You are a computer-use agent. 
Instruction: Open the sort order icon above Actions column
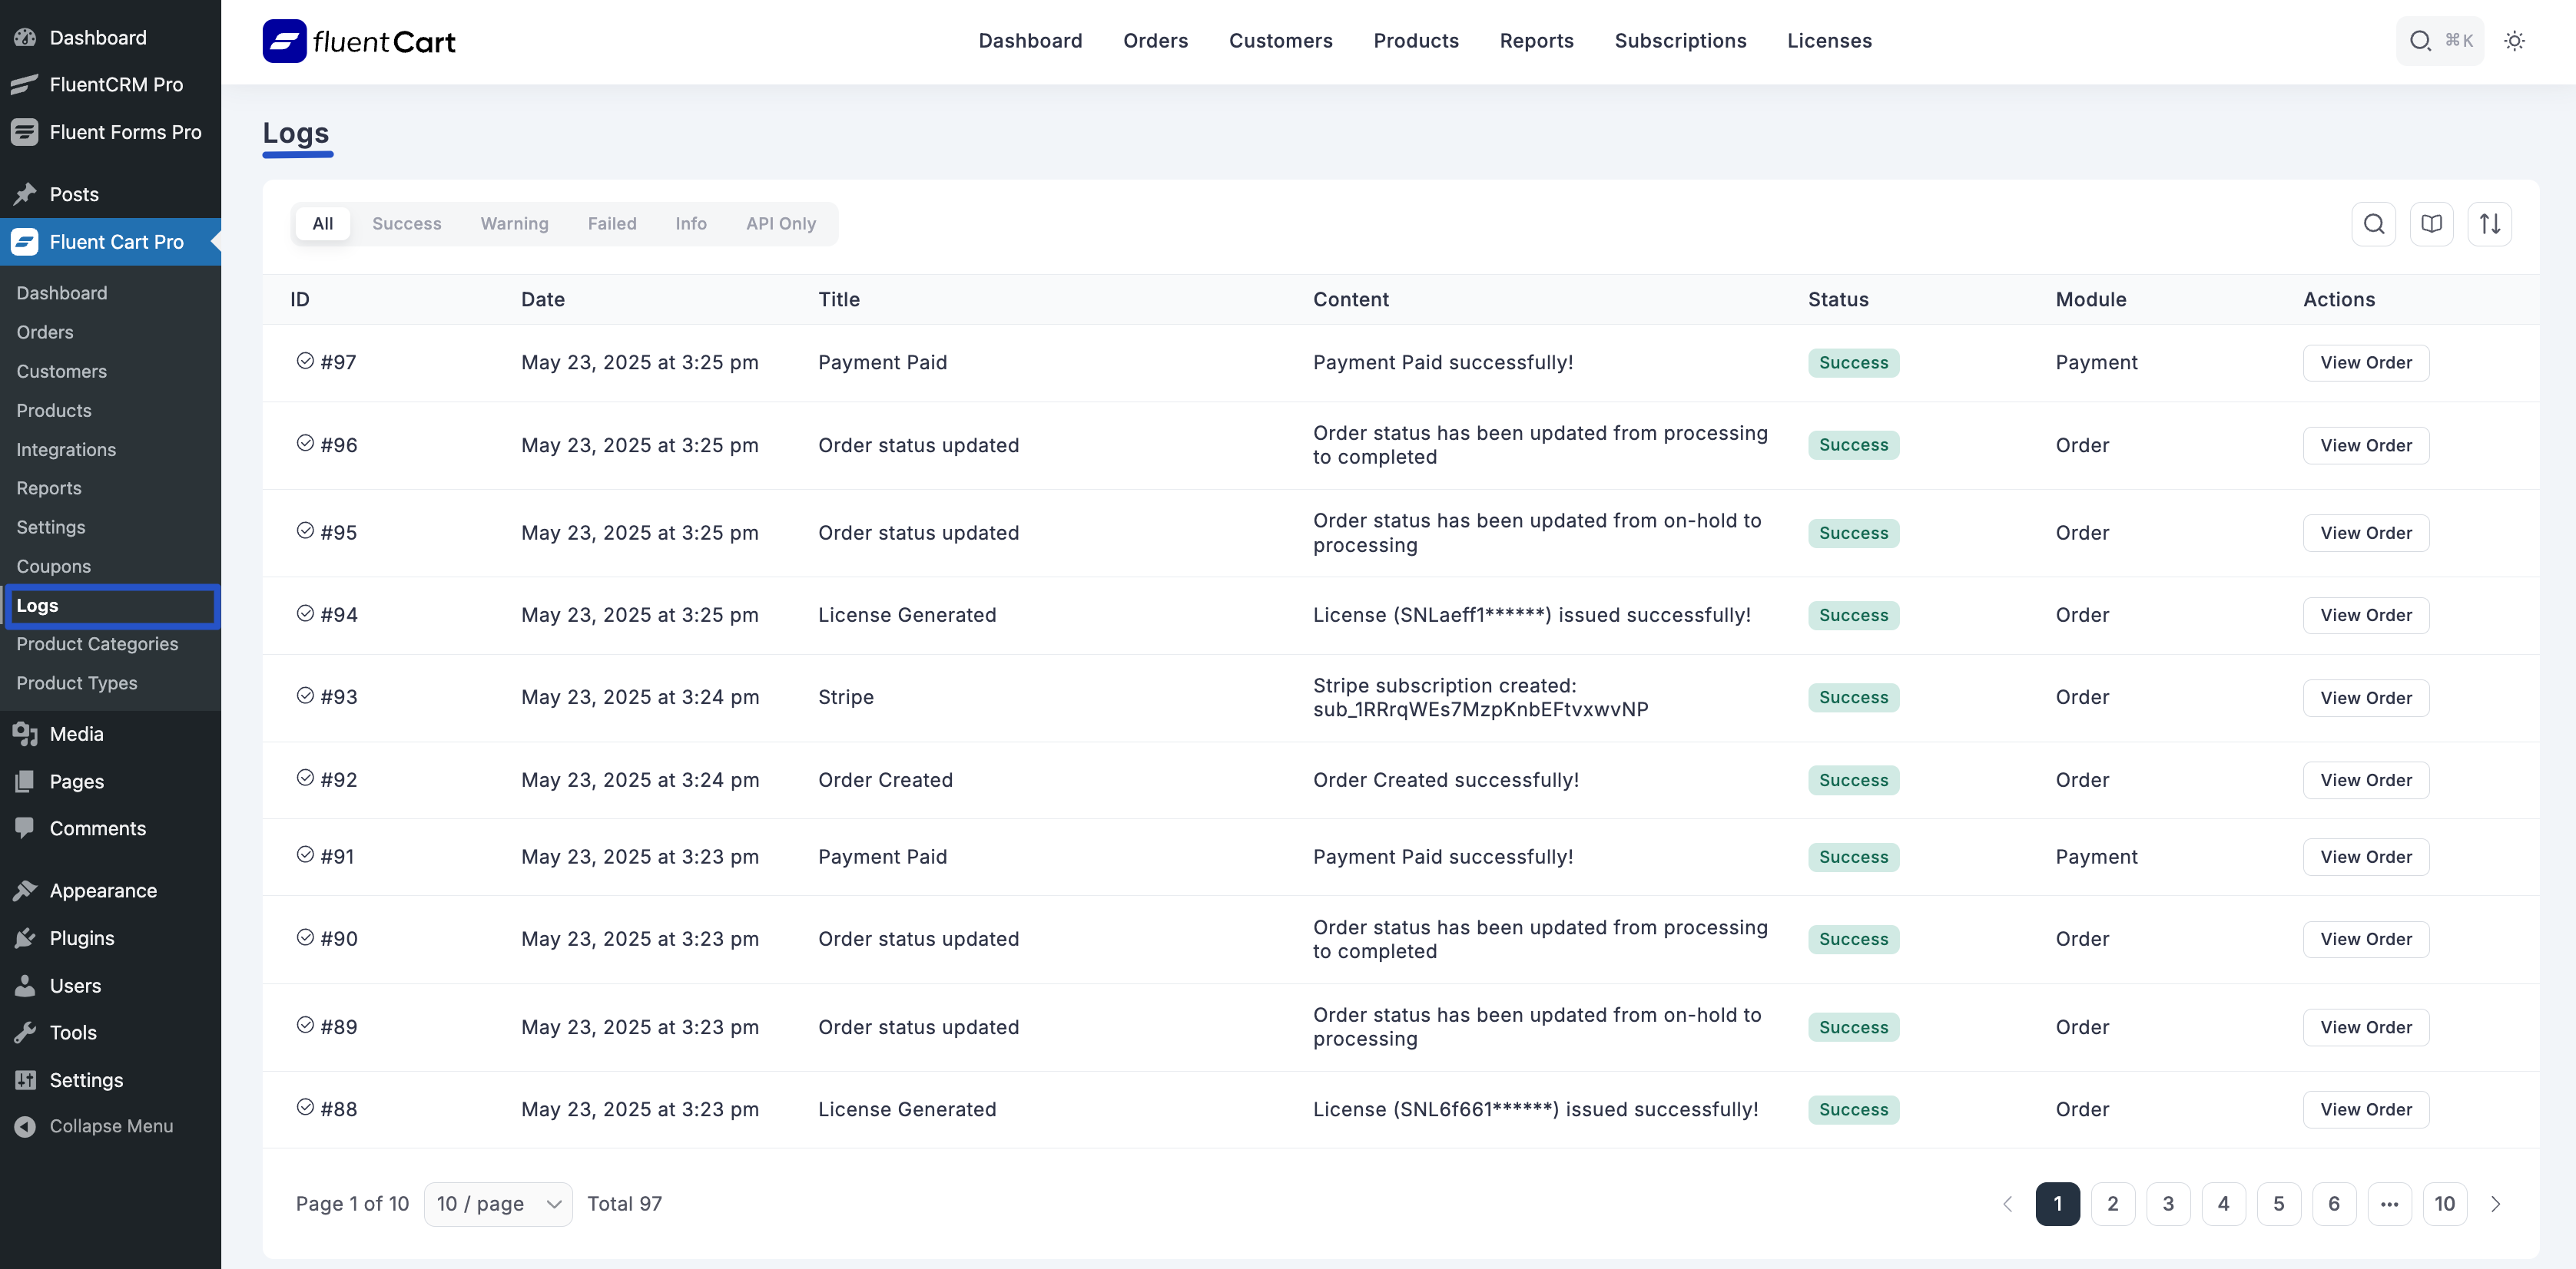2490,224
